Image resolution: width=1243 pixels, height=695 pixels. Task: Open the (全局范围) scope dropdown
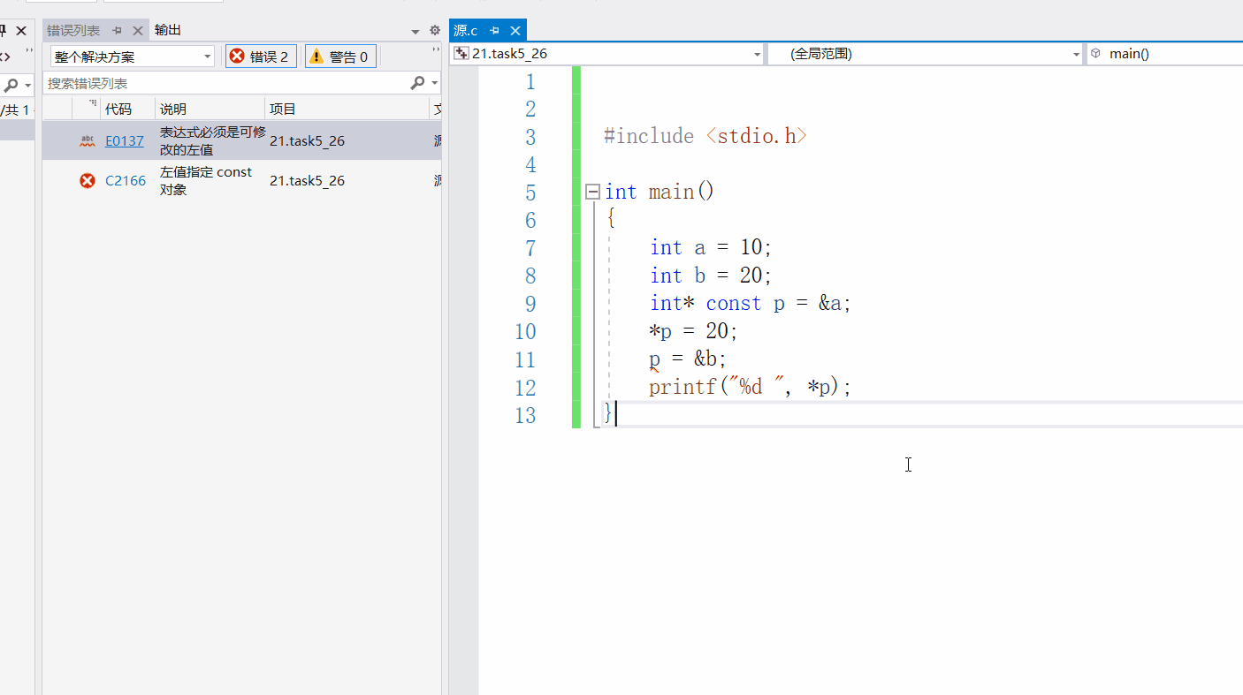925,54
